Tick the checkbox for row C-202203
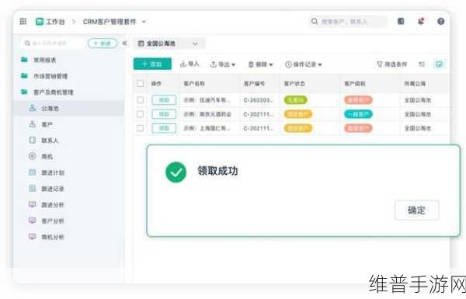The width and height of the screenshot is (466, 299). 141,100
